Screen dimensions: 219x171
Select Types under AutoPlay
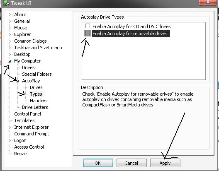point(36,94)
